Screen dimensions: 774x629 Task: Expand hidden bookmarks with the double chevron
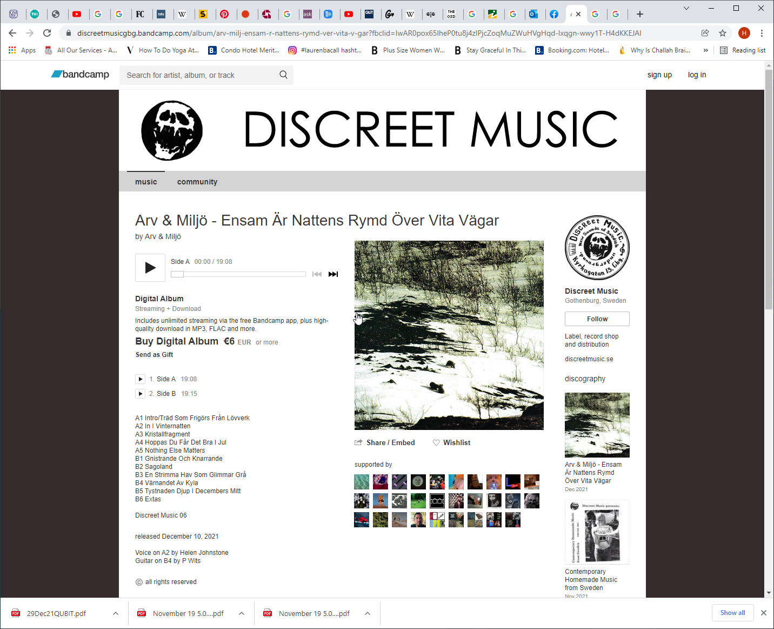pyautogui.click(x=705, y=50)
